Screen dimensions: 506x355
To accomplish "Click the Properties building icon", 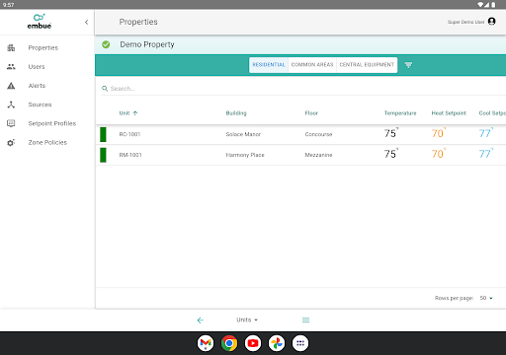I will tap(11, 47).
